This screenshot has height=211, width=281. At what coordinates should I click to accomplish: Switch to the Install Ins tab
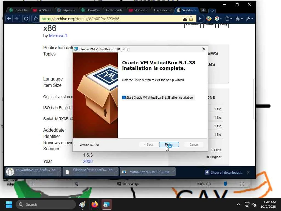19,10
